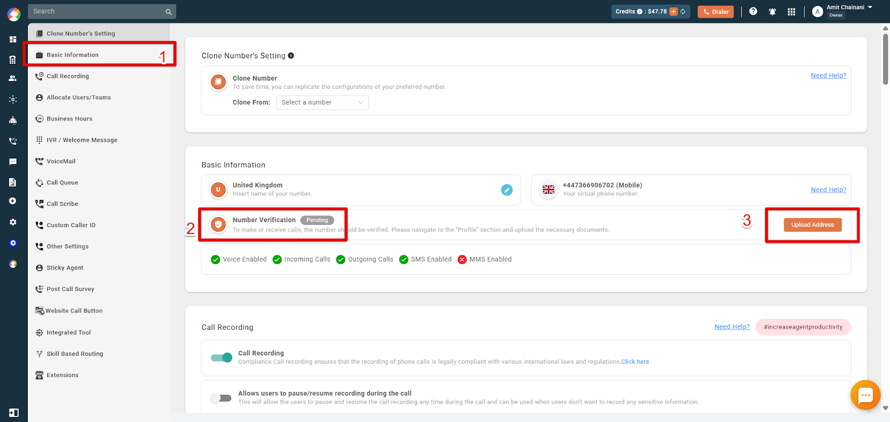The image size is (890, 422).
Task: Open IVR / Welcome Message section
Action: pyautogui.click(x=99, y=140)
